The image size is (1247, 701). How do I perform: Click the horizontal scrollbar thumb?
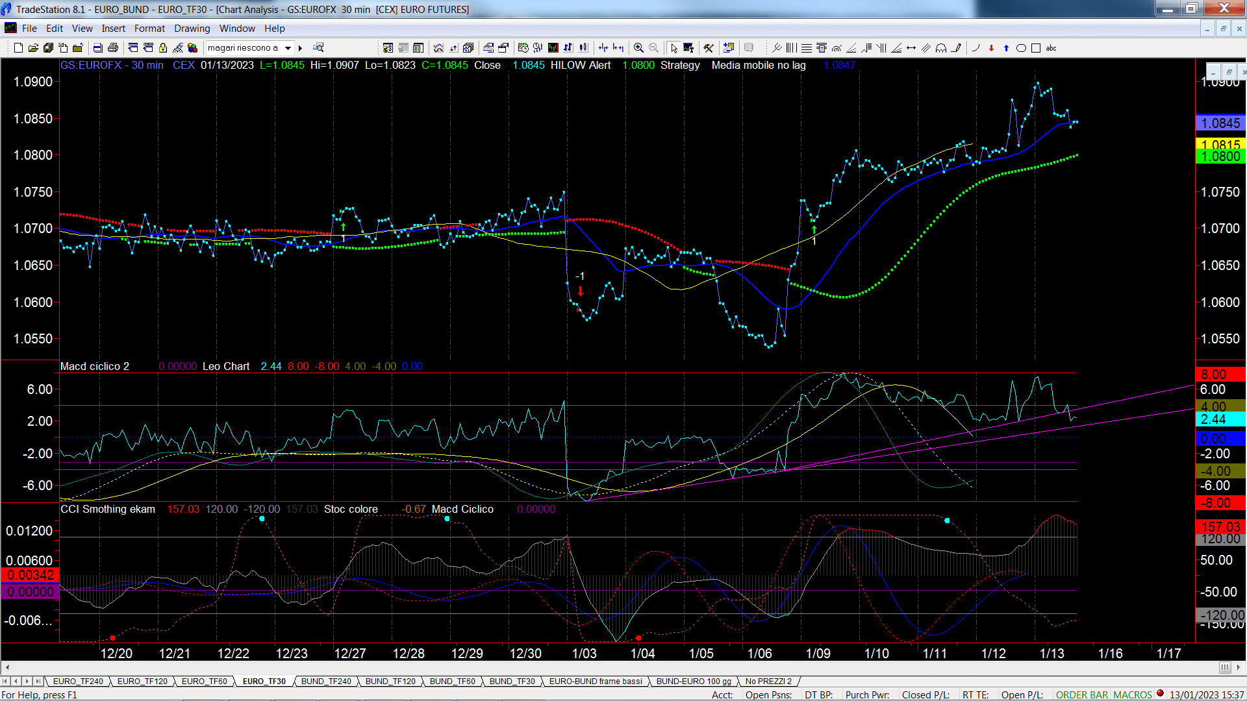coord(1225,668)
